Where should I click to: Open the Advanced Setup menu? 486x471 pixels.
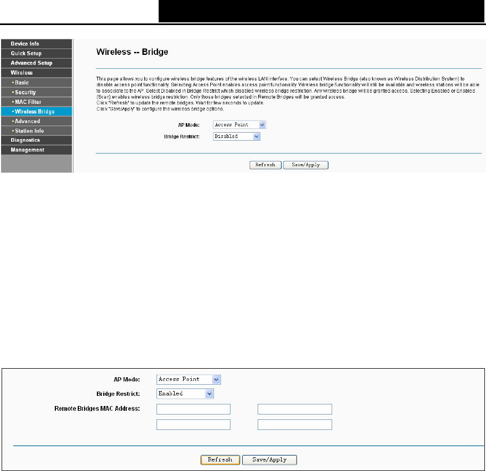[36, 63]
